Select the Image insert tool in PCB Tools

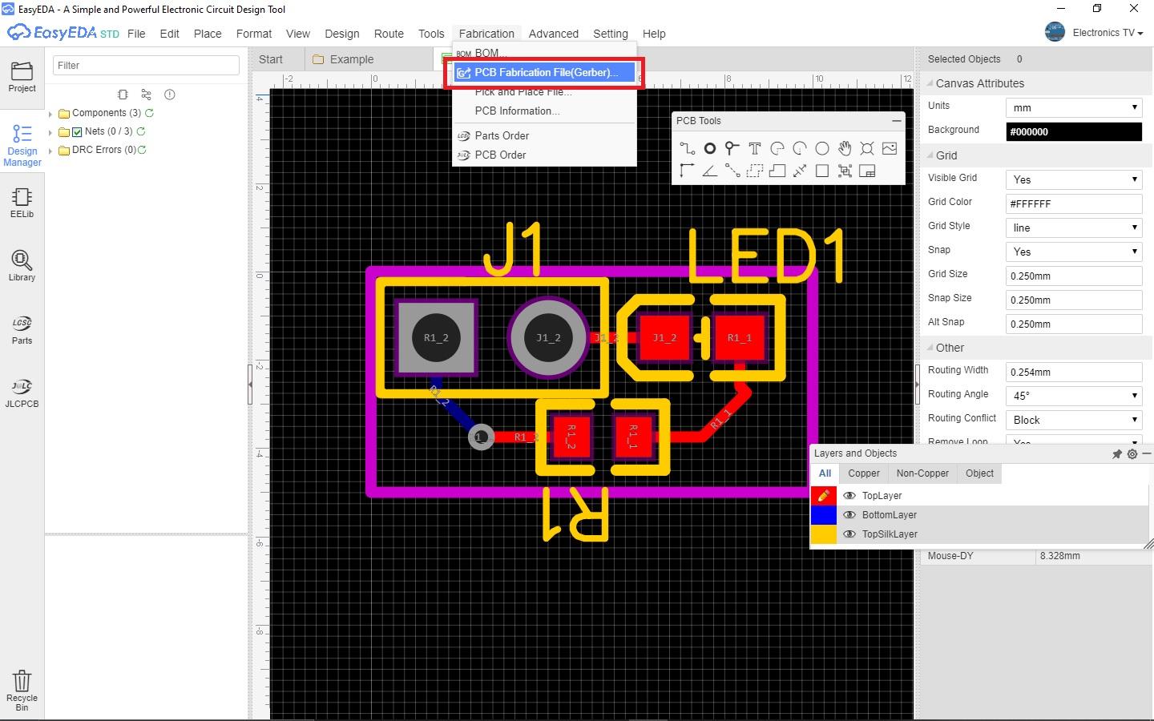coord(889,148)
